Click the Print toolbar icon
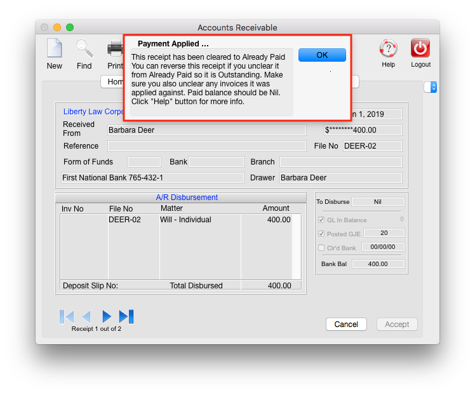This screenshot has height=395, width=475. coord(115,49)
